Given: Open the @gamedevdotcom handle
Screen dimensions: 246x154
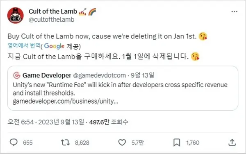Looking at the screenshot, I should pos(100,75).
